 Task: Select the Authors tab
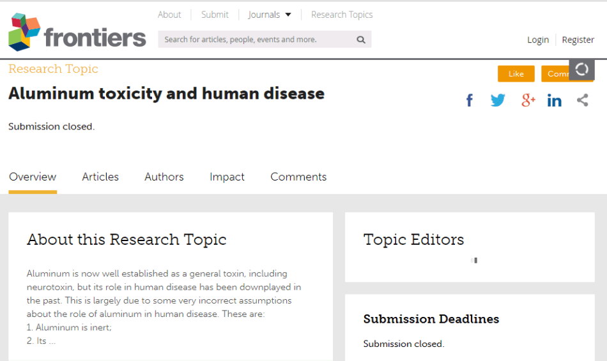[164, 177]
